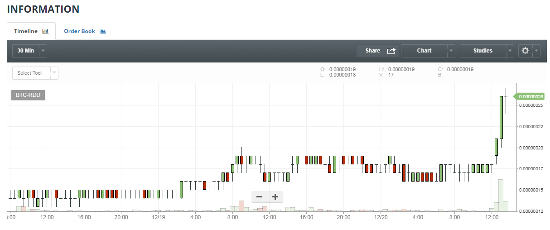Click the area chart icon beside Order Book
The height and width of the screenshot is (230, 550).
pyautogui.click(x=103, y=31)
